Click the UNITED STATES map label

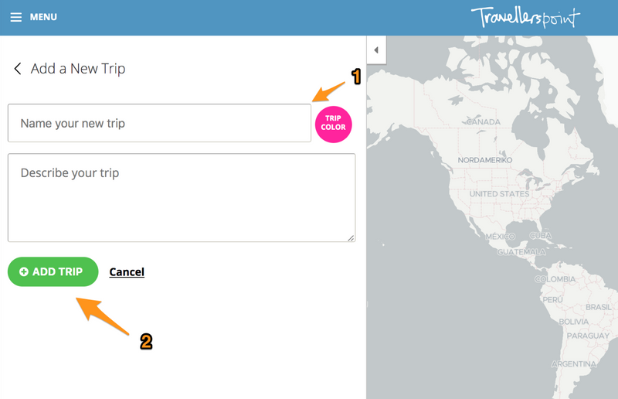pyautogui.click(x=499, y=194)
